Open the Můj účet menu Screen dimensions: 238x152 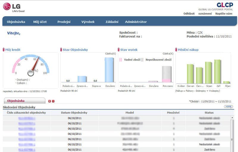pos(40,22)
